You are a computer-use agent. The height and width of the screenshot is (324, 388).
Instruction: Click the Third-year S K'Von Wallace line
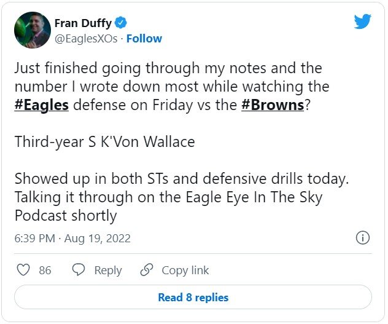tap(104, 142)
